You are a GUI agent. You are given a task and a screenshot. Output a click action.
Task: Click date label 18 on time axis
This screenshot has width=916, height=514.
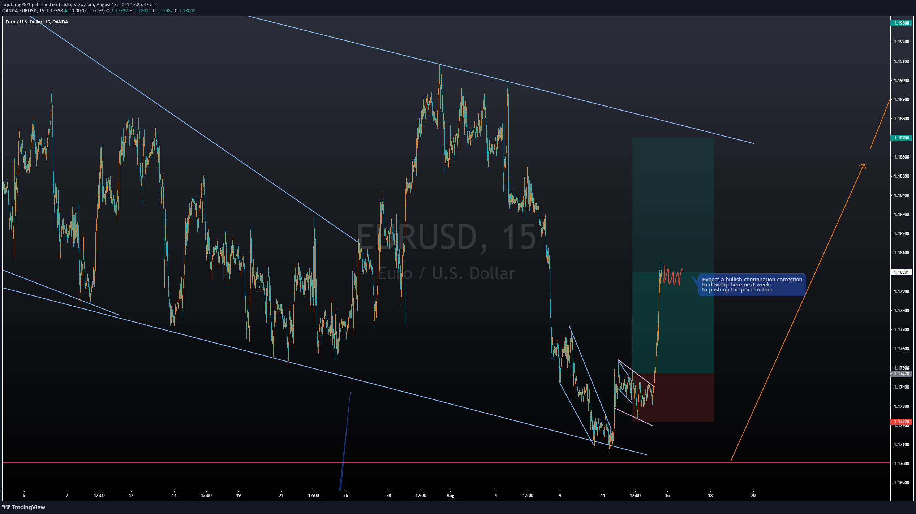point(710,496)
